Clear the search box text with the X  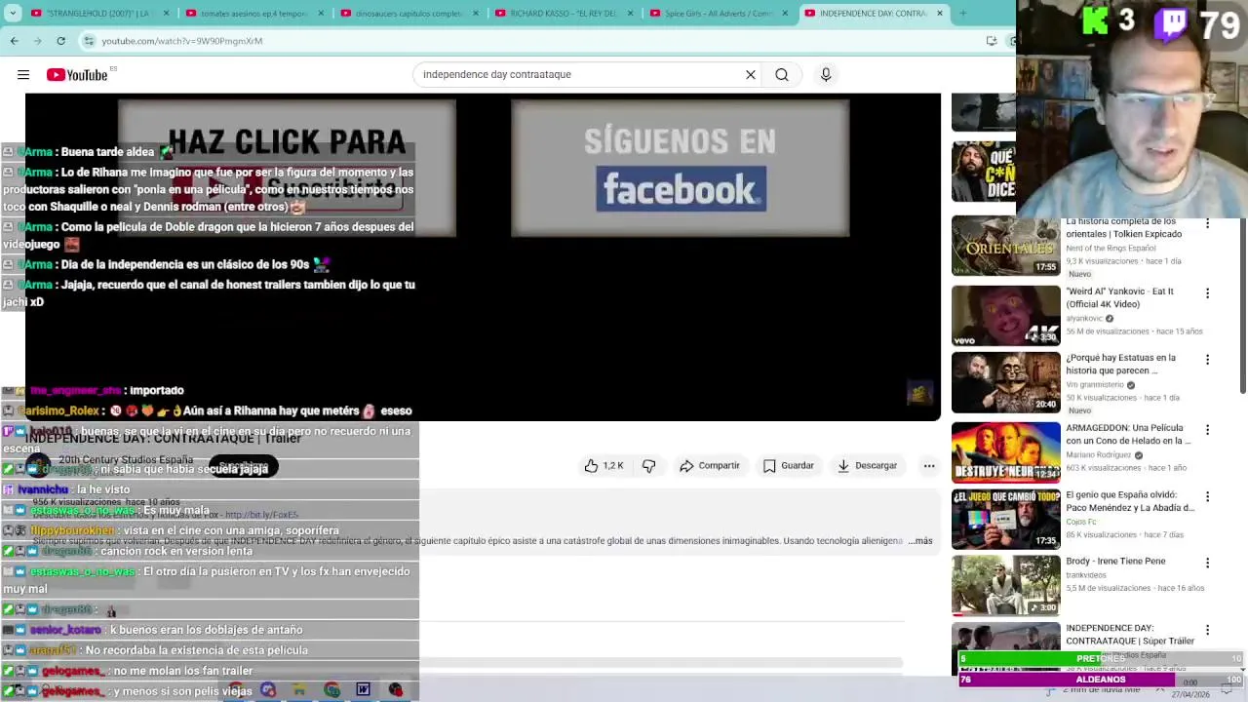(x=751, y=74)
